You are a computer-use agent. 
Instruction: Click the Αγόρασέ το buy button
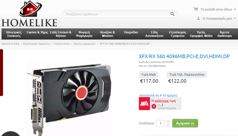click(x=185, y=123)
